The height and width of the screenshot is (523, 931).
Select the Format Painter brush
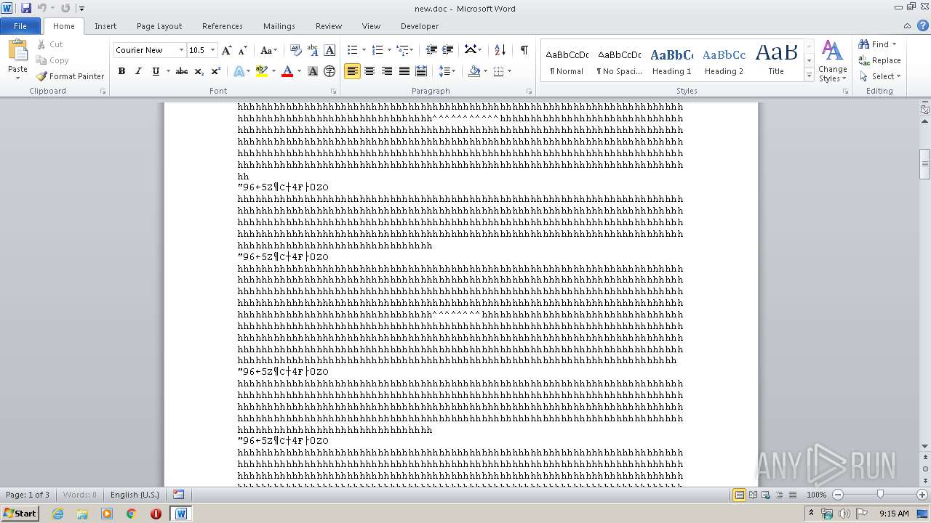[x=71, y=76]
